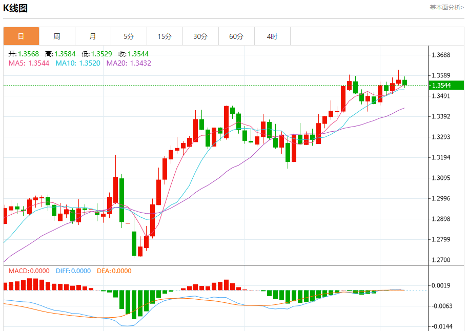Click the green current price label 1.3544
The image size is (468, 331).
[446, 86]
